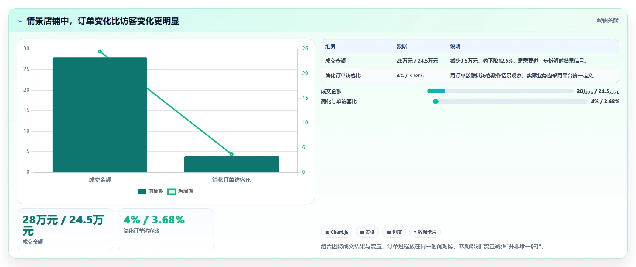This screenshot has height=267, width=636.
Task: Click the 28万元 / 24.5万元 data card
Action: tap(65, 229)
